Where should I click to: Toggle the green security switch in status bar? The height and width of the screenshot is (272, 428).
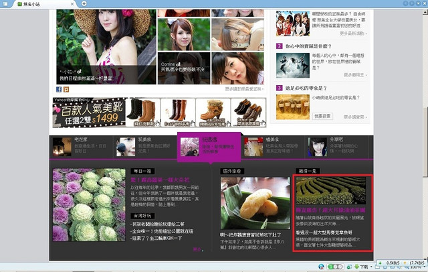(335, 267)
